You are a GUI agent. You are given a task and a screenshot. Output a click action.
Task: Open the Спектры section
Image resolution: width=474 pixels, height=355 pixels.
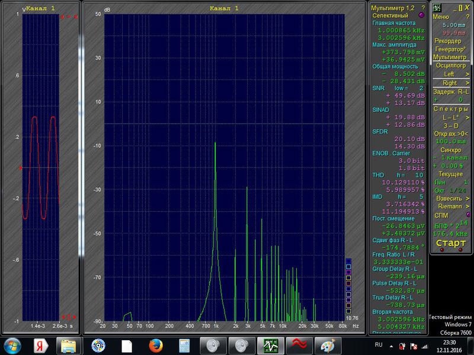coord(450,109)
